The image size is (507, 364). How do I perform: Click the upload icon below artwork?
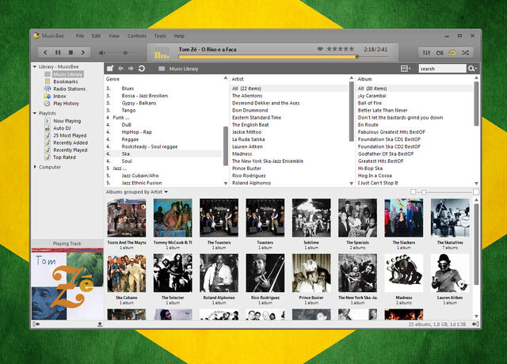(x=100, y=324)
